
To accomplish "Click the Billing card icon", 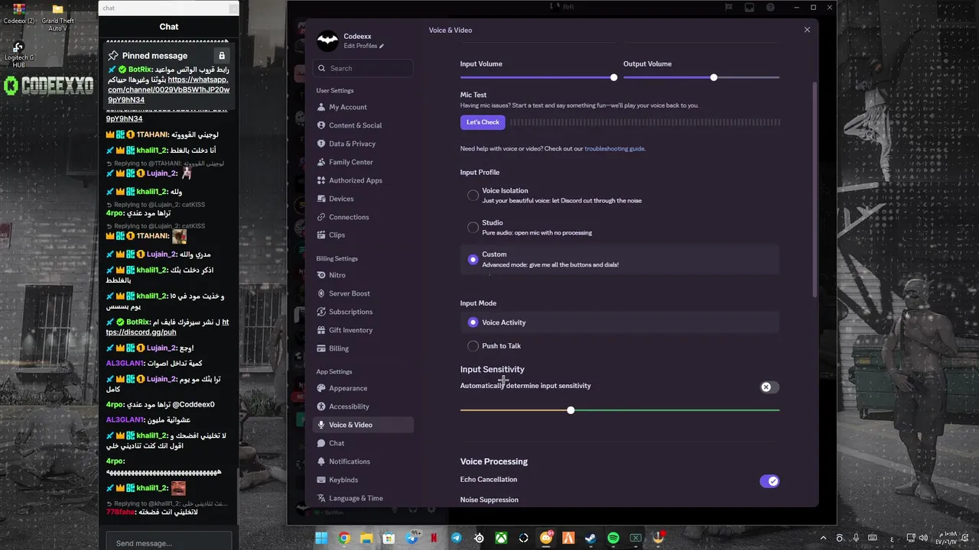I will click(321, 348).
